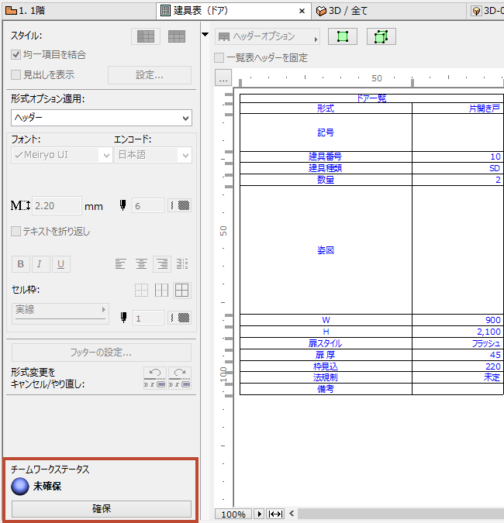Click the 片開き戸 value cell
Image resolution: width=504 pixels, height=523 pixels.
pos(458,108)
